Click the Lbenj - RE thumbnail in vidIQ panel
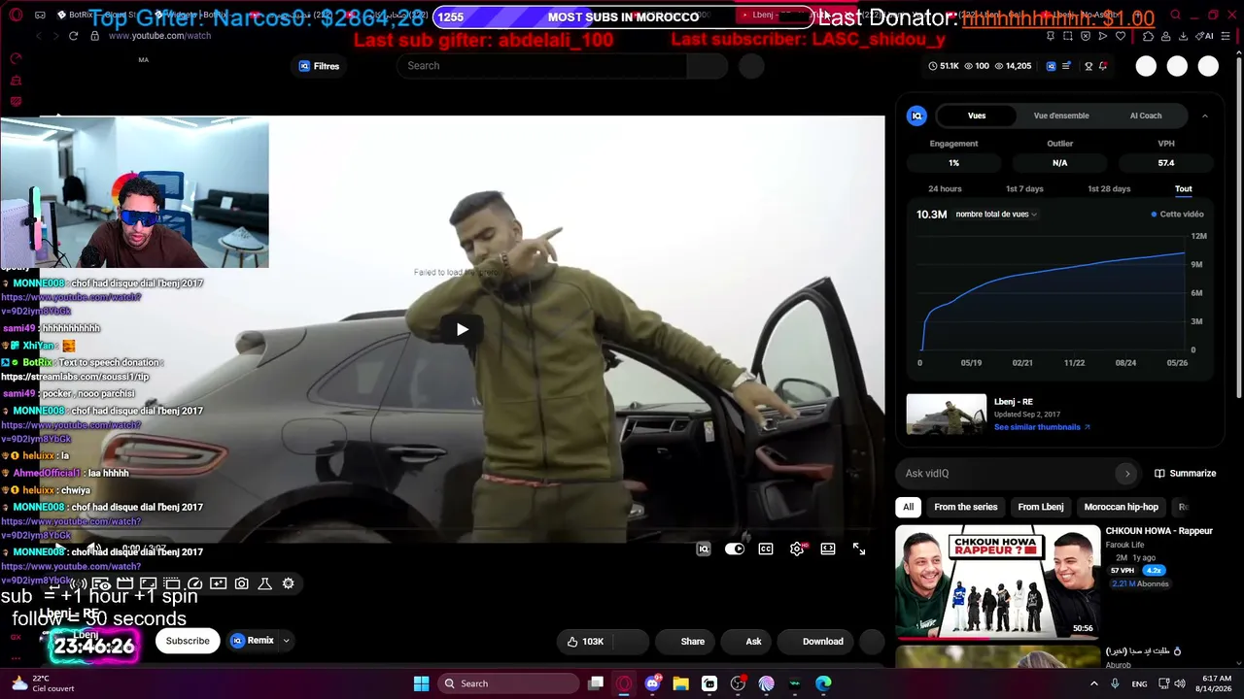This screenshot has height=699, width=1244. (947, 414)
